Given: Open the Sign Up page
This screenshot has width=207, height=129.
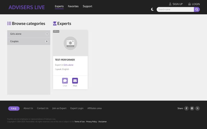Looking at the screenshot, I should pyautogui.click(x=178, y=4).
